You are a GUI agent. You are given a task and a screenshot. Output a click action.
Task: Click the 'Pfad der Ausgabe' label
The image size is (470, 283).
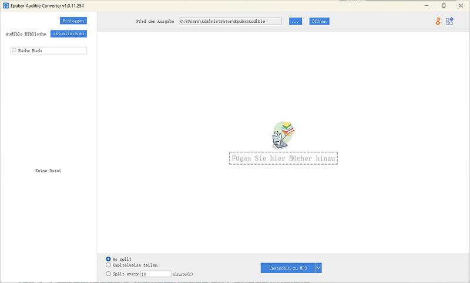tap(155, 22)
